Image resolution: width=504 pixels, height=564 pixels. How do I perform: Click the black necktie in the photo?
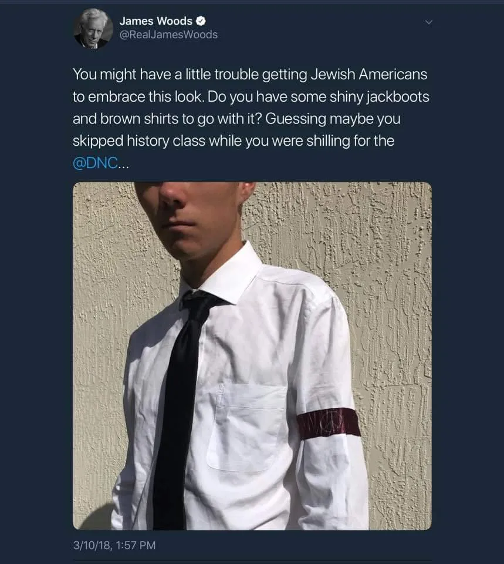tap(178, 407)
